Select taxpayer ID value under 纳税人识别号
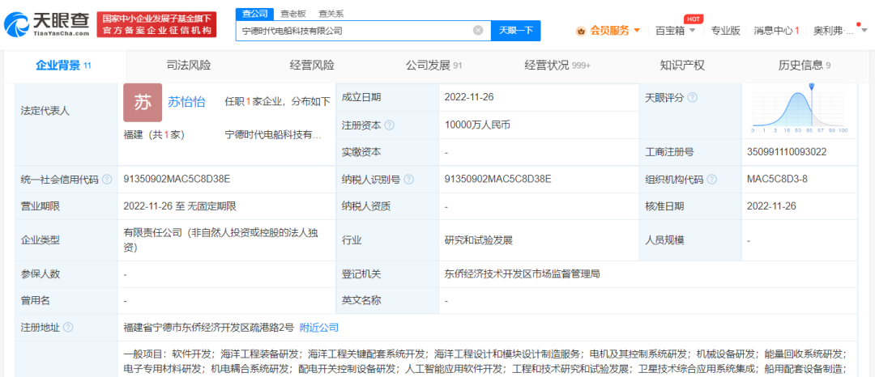 click(x=497, y=180)
